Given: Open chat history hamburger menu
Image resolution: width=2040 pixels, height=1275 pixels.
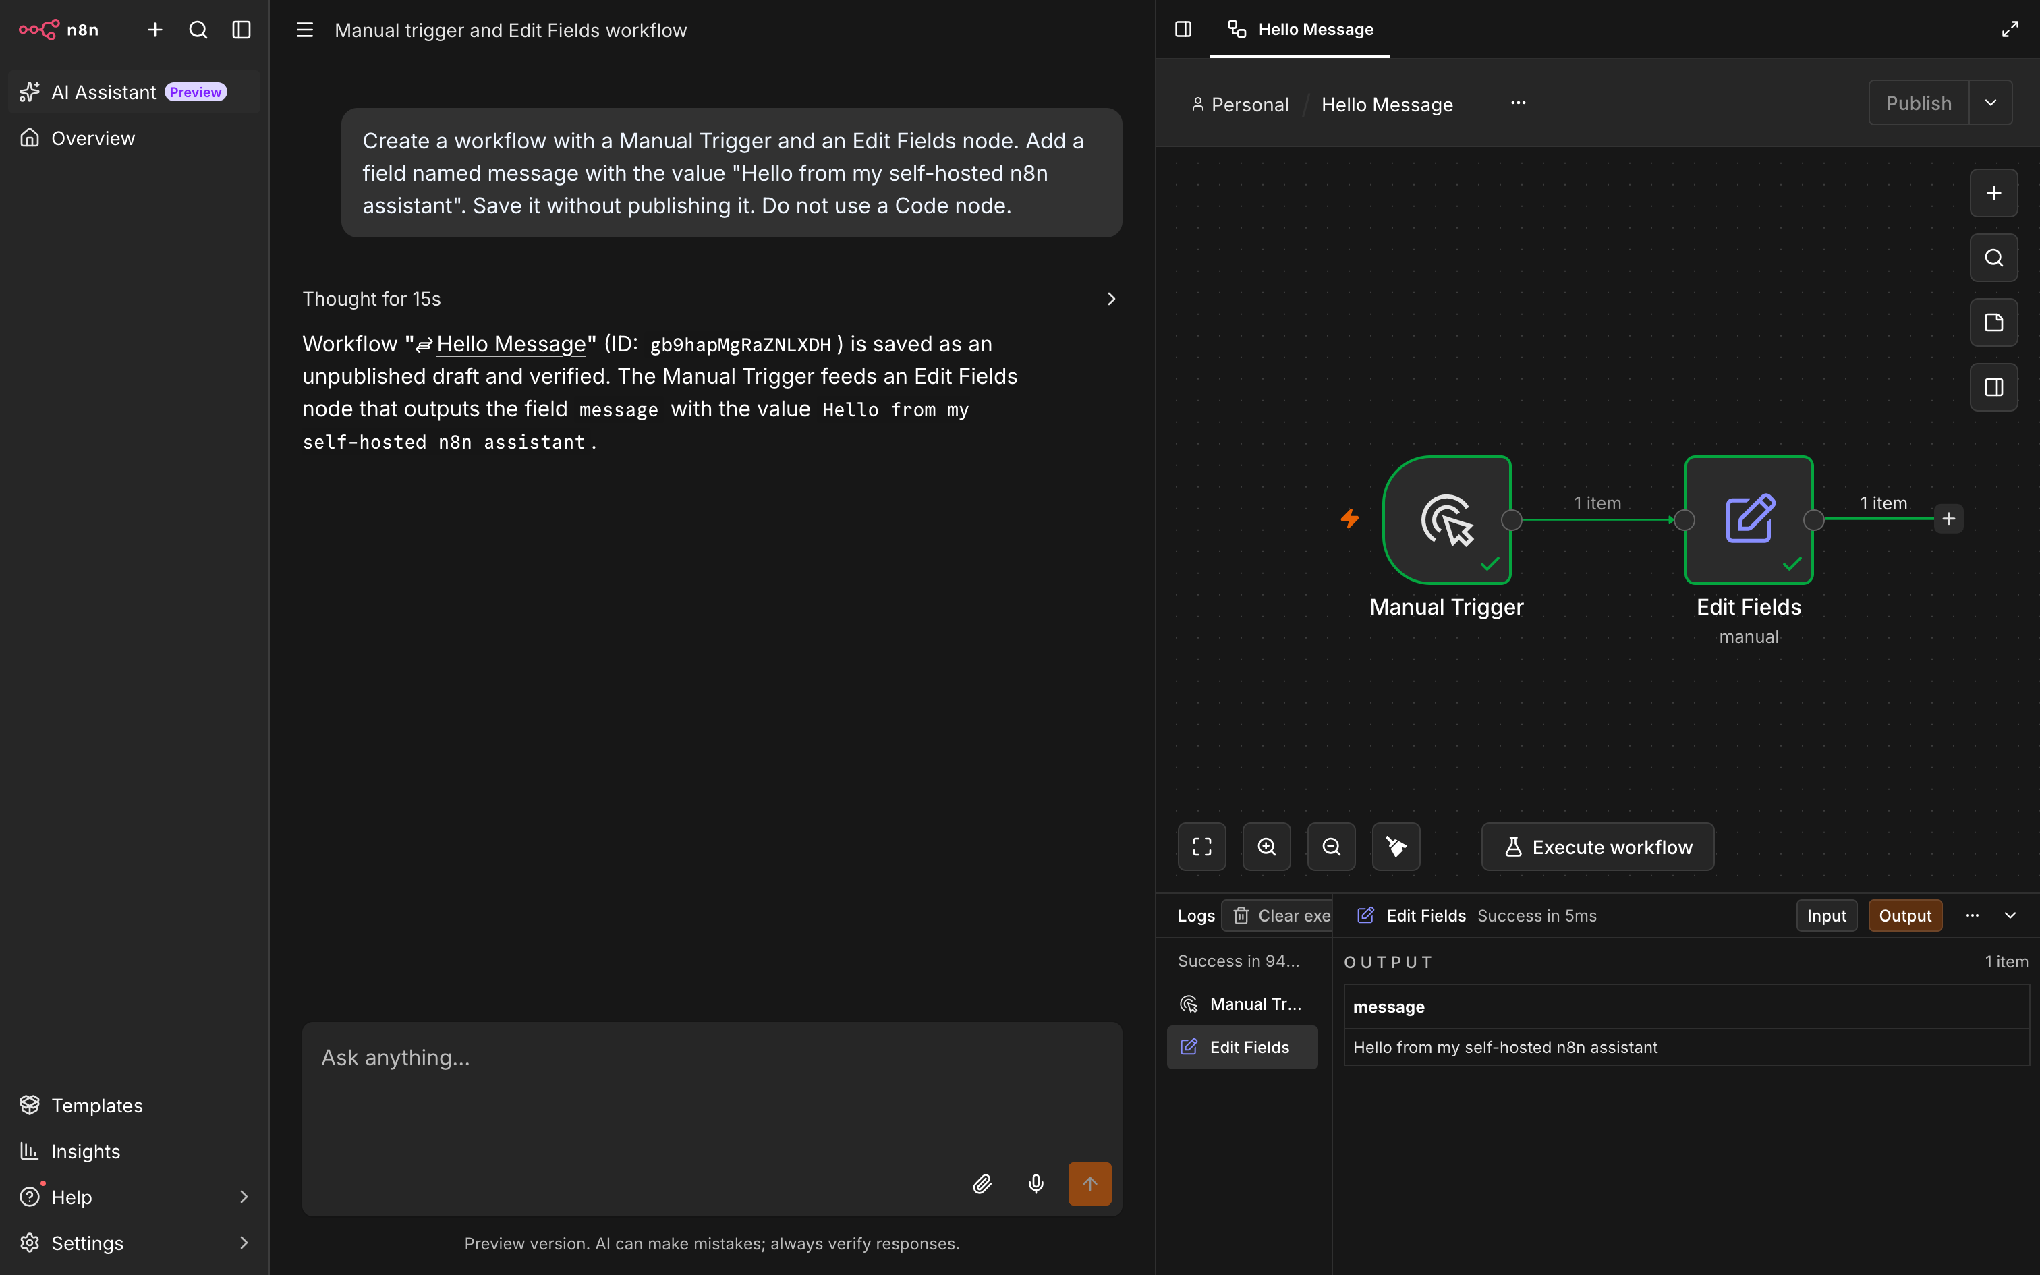Looking at the screenshot, I should coord(305,30).
